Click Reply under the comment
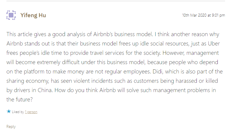 pos(11,127)
